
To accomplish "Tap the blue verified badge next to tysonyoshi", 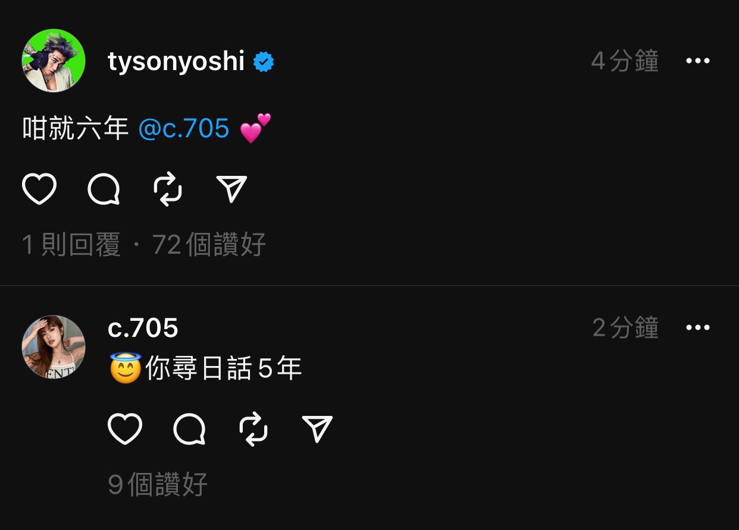I will (x=264, y=62).
